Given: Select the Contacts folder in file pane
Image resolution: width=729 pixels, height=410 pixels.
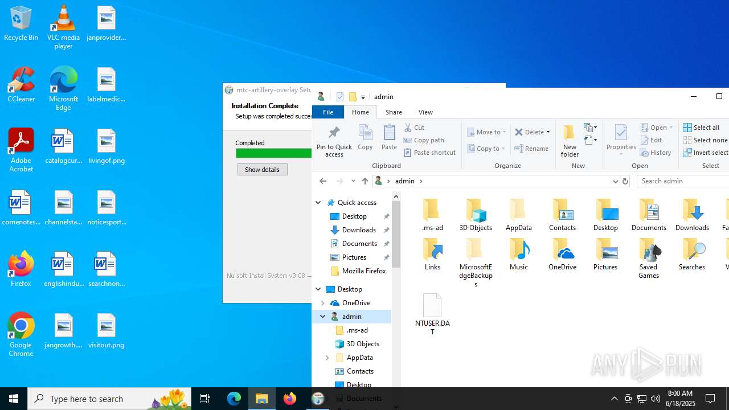Looking at the screenshot, I should 562,215.
